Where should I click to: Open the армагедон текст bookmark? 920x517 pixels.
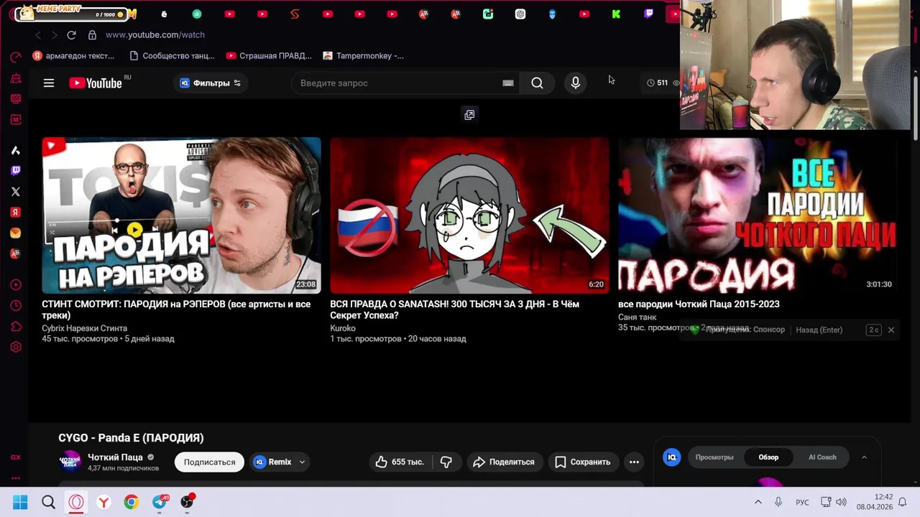point(73,56)
